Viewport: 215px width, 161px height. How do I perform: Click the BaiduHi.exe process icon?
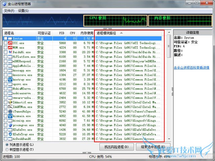pos(10,52)
